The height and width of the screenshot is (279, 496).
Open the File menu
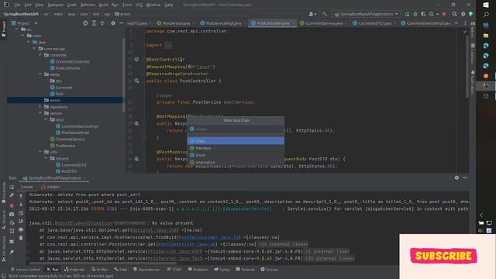(x=17, y=5)
